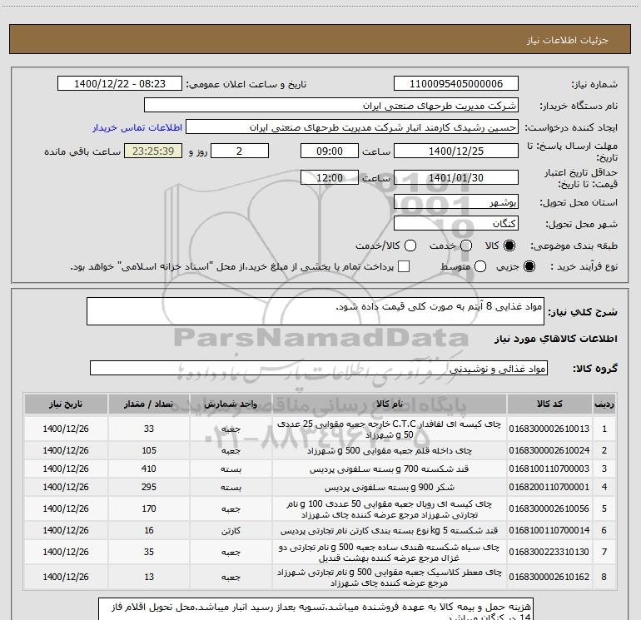The width and height of the screenshot is (641, 620).
Task: Toggle the اسناد خزانه اسلامی payment checkbox
Action: [x=404, y=266]
